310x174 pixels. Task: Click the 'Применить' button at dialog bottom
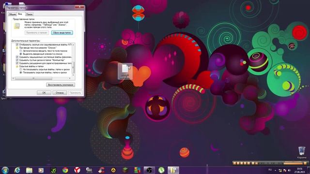pyautogui.click(x=76, y=93)
